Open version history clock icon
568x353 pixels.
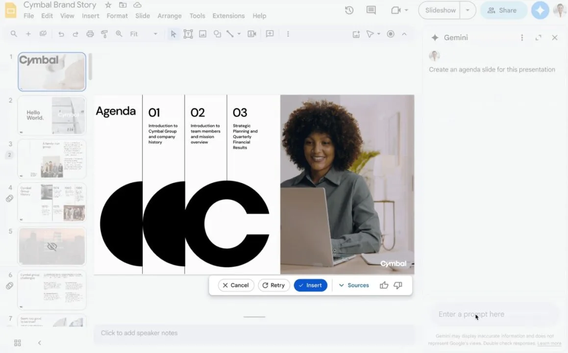(x=349, y=10)
